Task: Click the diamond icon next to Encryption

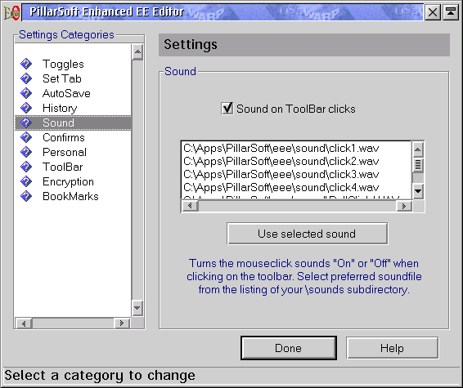Action: point(26,181)
